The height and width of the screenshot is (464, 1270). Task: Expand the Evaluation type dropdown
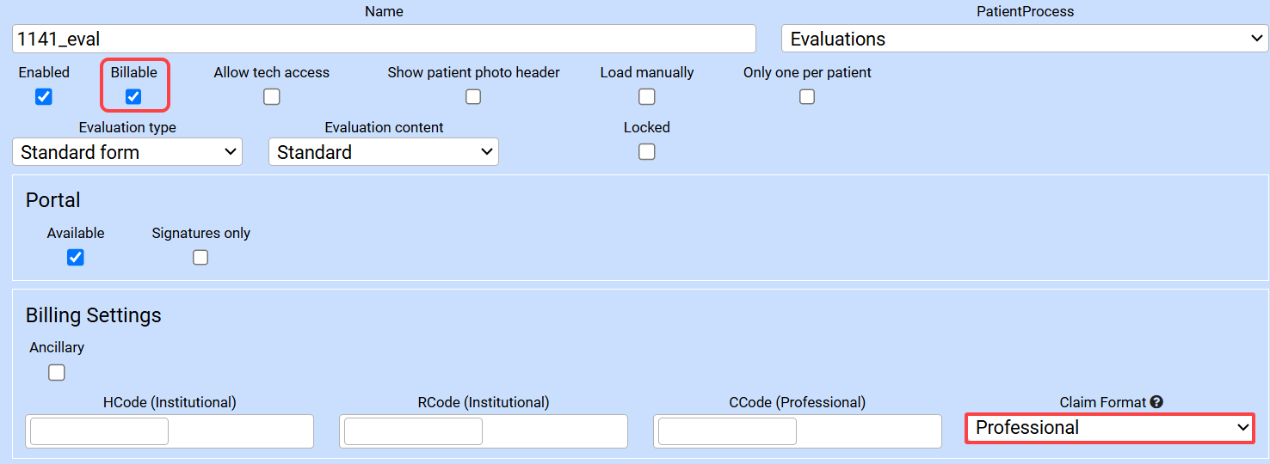pyautogui.click(x=127, y=152)
